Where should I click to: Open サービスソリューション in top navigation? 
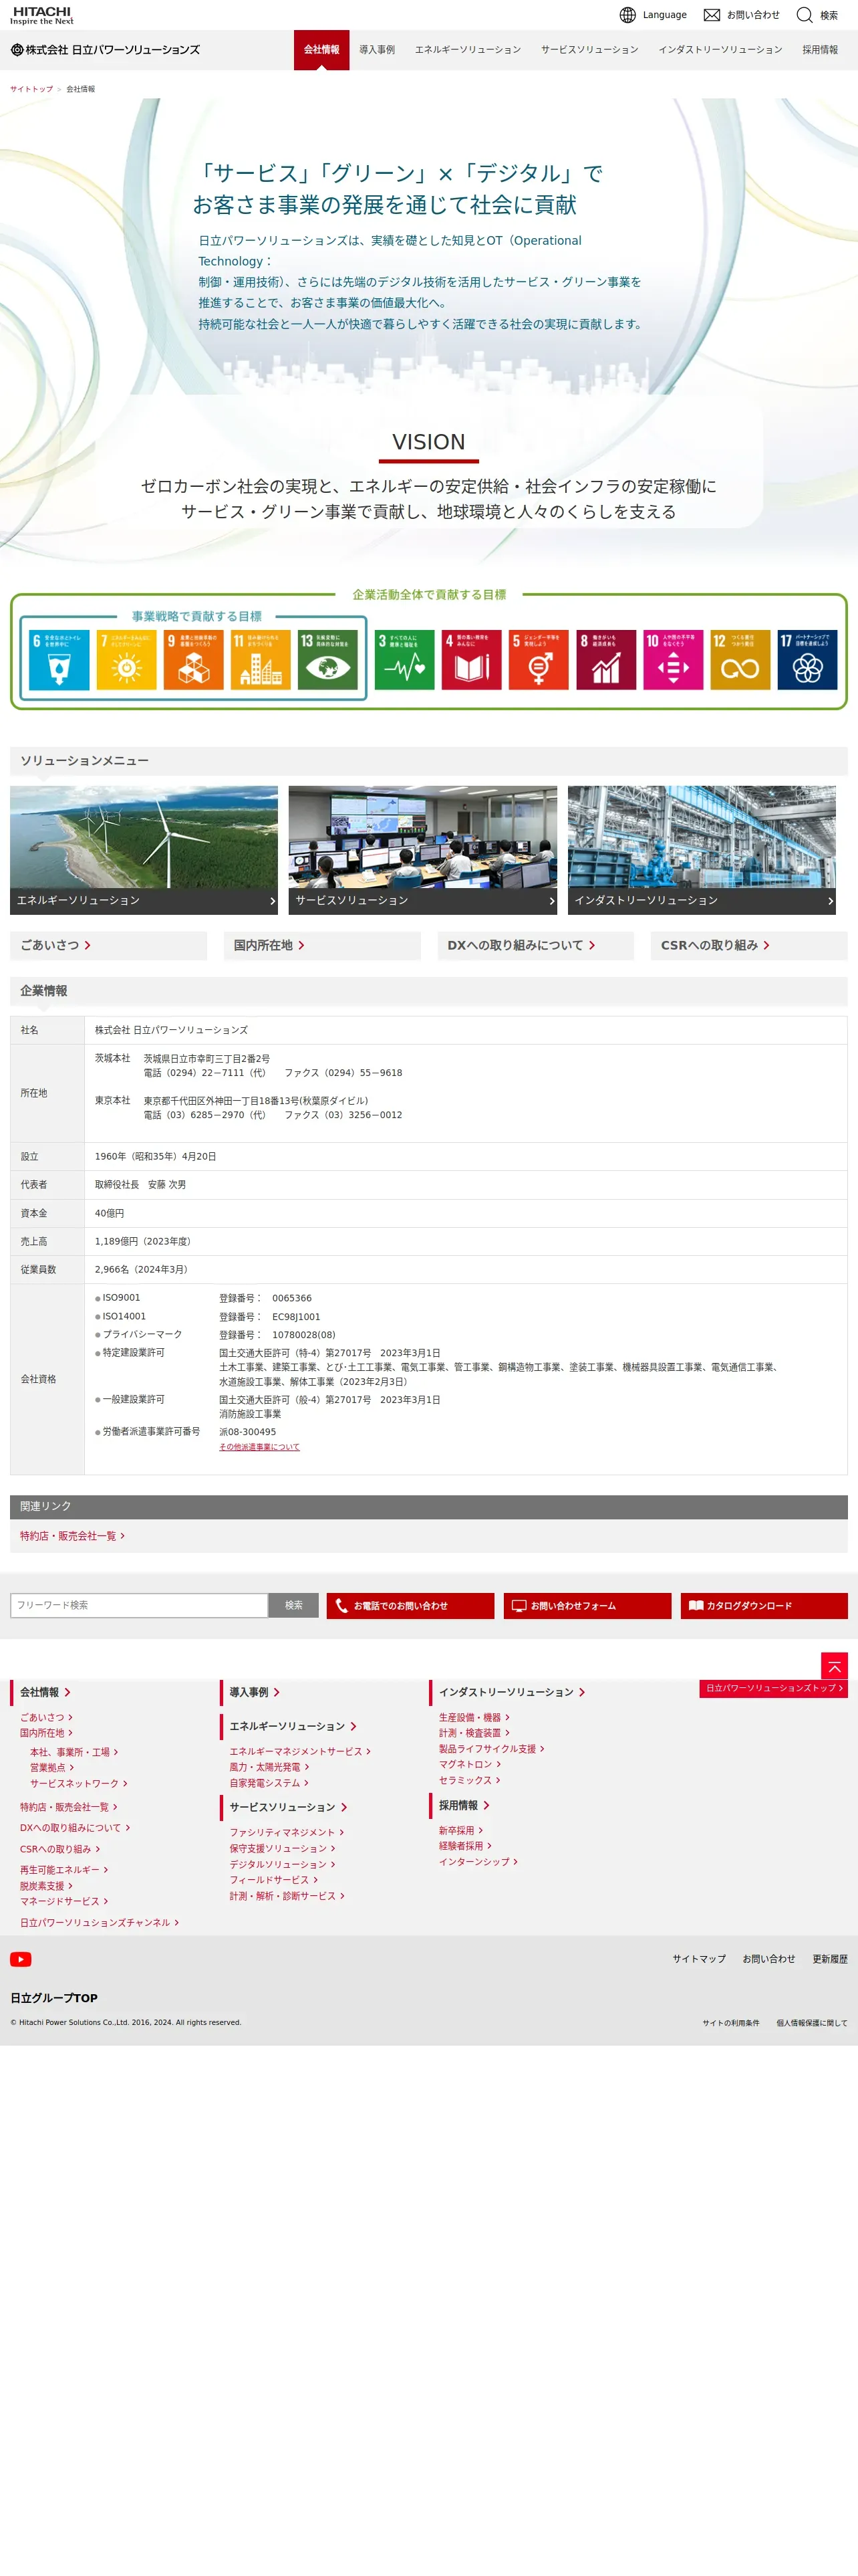click(589, 50)
